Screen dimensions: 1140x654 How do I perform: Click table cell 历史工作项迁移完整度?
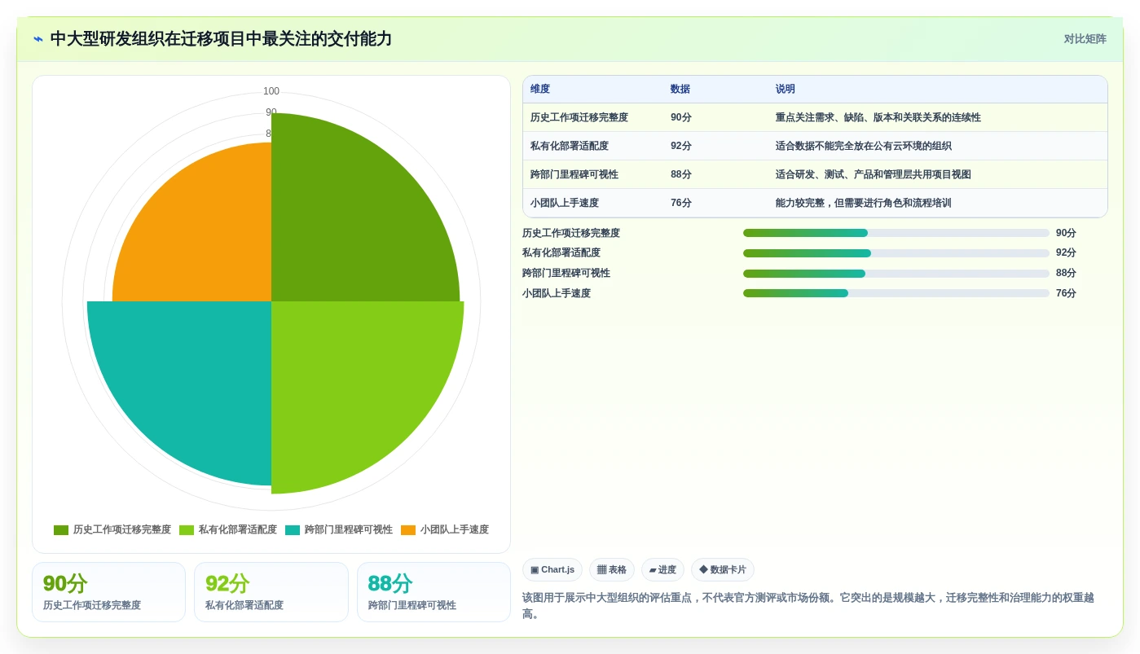pos(579,117)
